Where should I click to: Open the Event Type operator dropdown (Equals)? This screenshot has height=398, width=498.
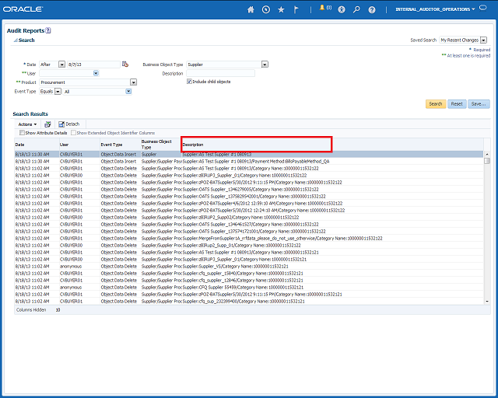[58, 92]
